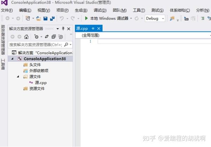
Task: Click the pending changes filter clock icon
Action: click(x=36, y=37)
